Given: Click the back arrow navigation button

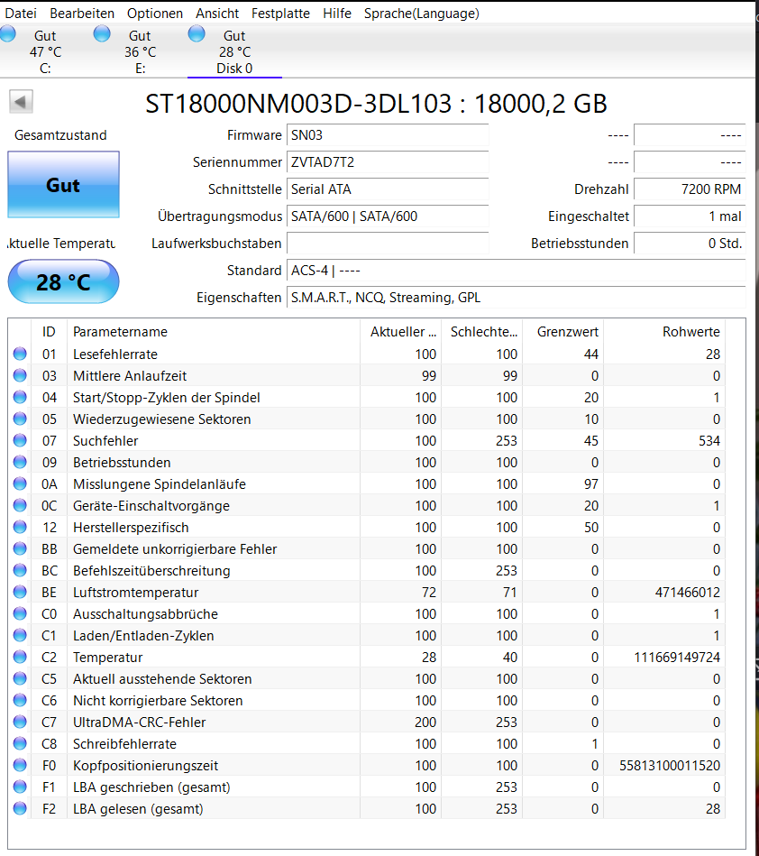Looking at the screenshot, I should click(18, 99).
